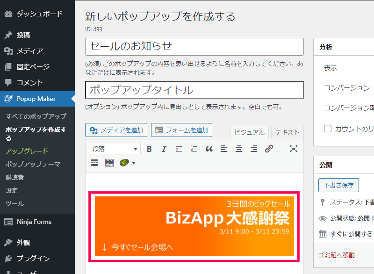The height and width of the screenshot is (274, 374).
Task: Toggle bold formatting
Action: point(149,149)
